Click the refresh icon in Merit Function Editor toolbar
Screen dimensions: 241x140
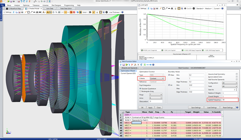120,64
